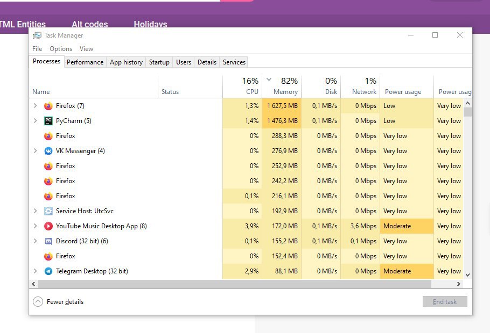Screen dimensions: 490x333
Task: Expand the YouTube Music Desktop App group
Action: (x=36, y=226)
